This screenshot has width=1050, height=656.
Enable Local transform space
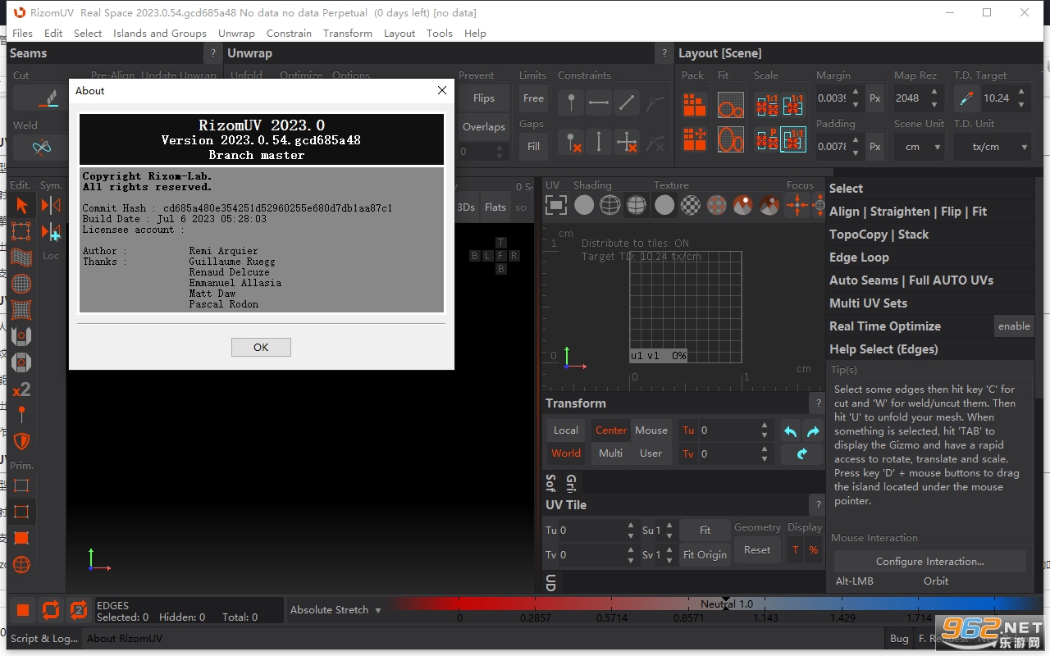click(565, 430)
